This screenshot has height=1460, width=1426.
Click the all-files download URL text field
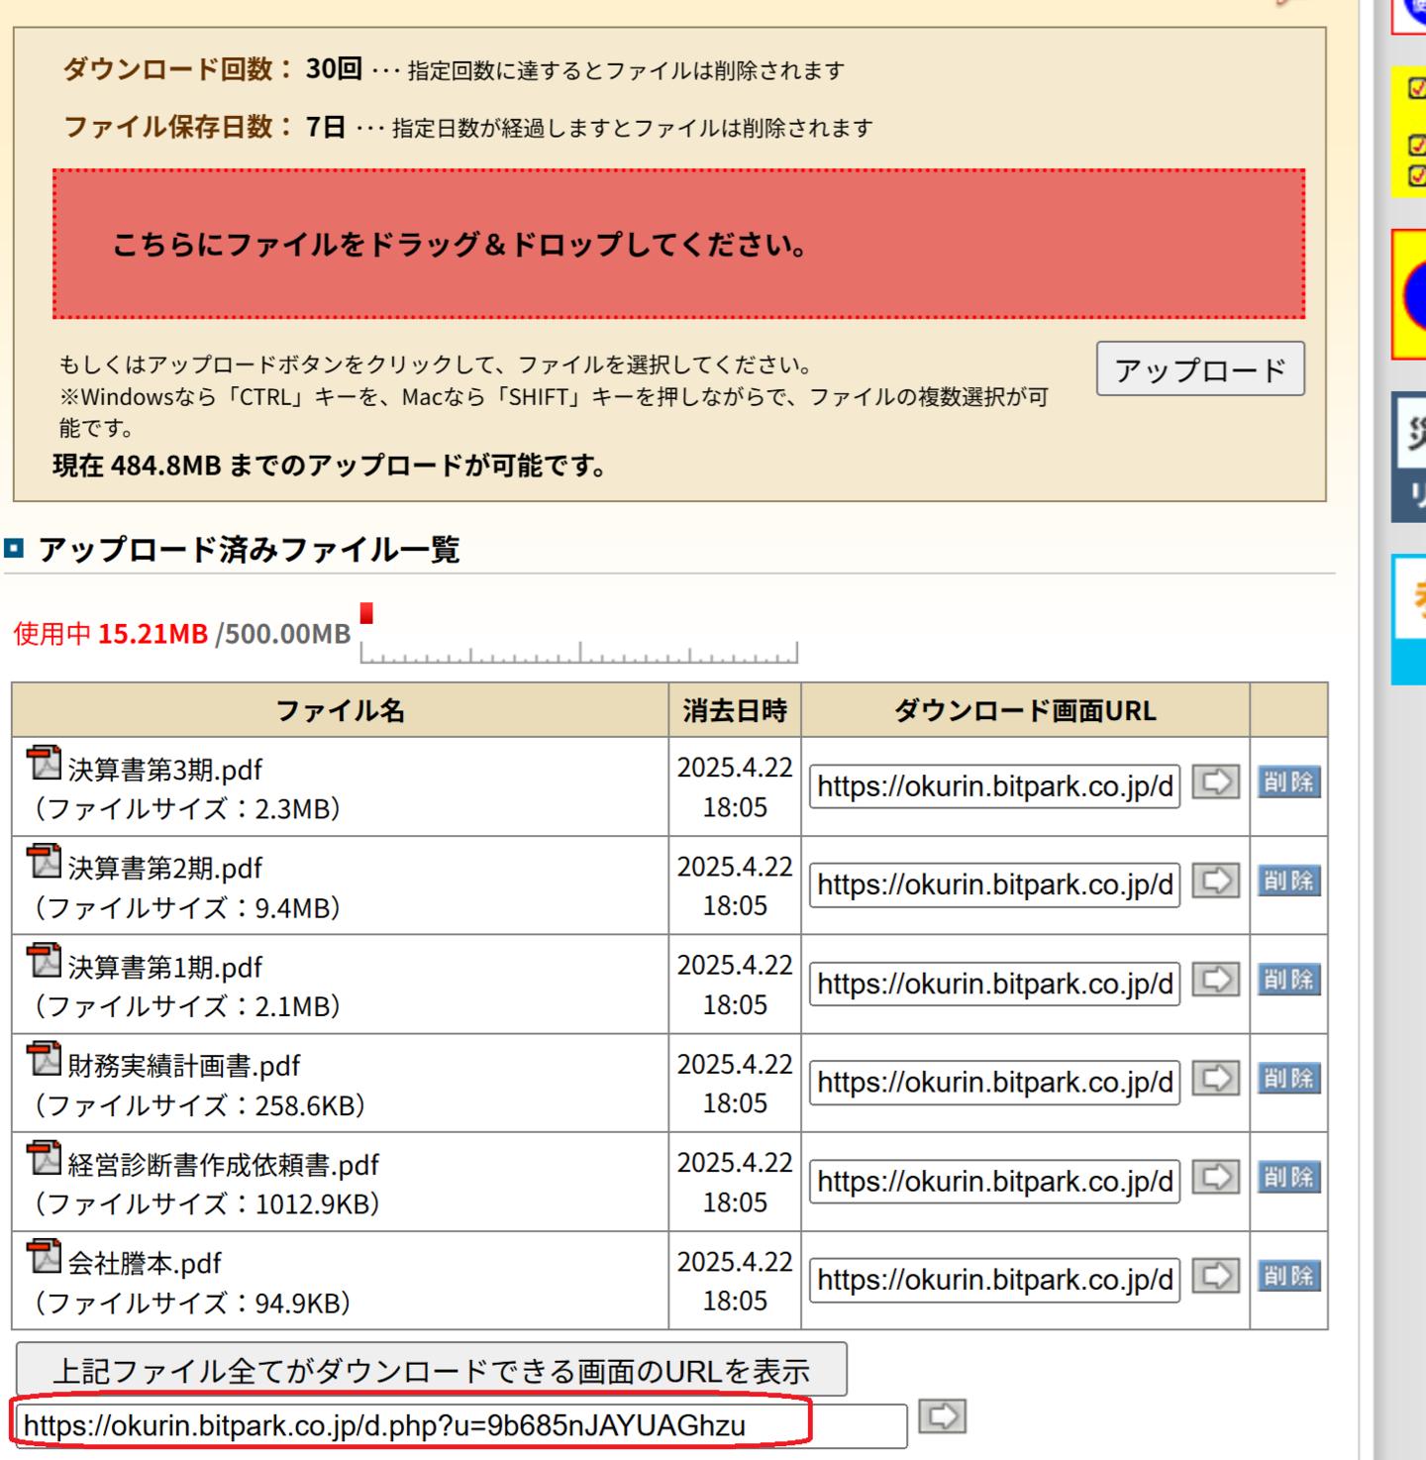tap(460, 1426)
